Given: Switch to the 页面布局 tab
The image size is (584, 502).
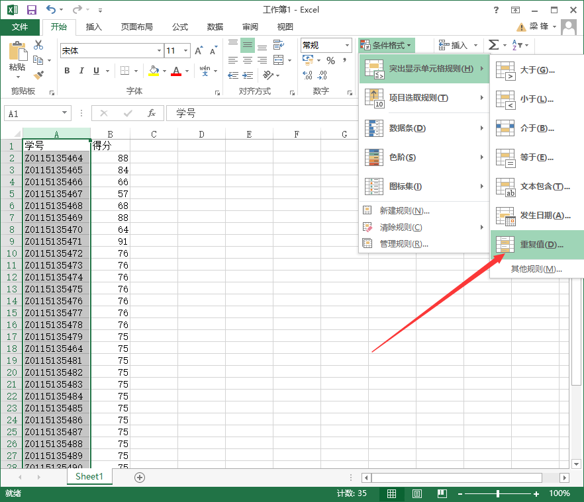Looking at the screenshot, I should coord(136,27).
